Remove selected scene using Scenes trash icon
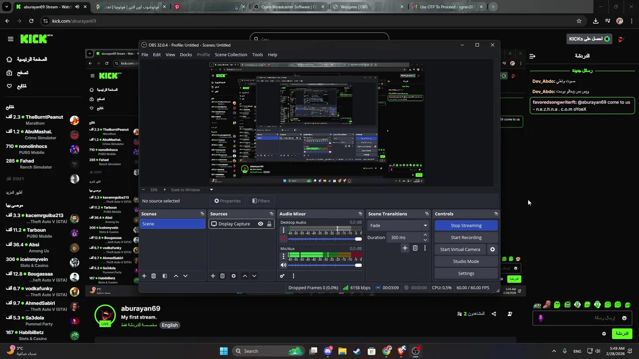 [154, 276]
